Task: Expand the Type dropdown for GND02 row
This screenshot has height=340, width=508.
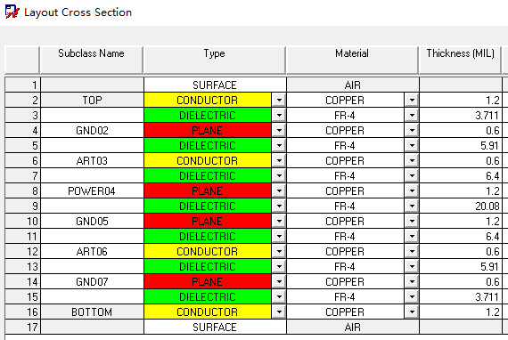Action: (x=279, y=130)
